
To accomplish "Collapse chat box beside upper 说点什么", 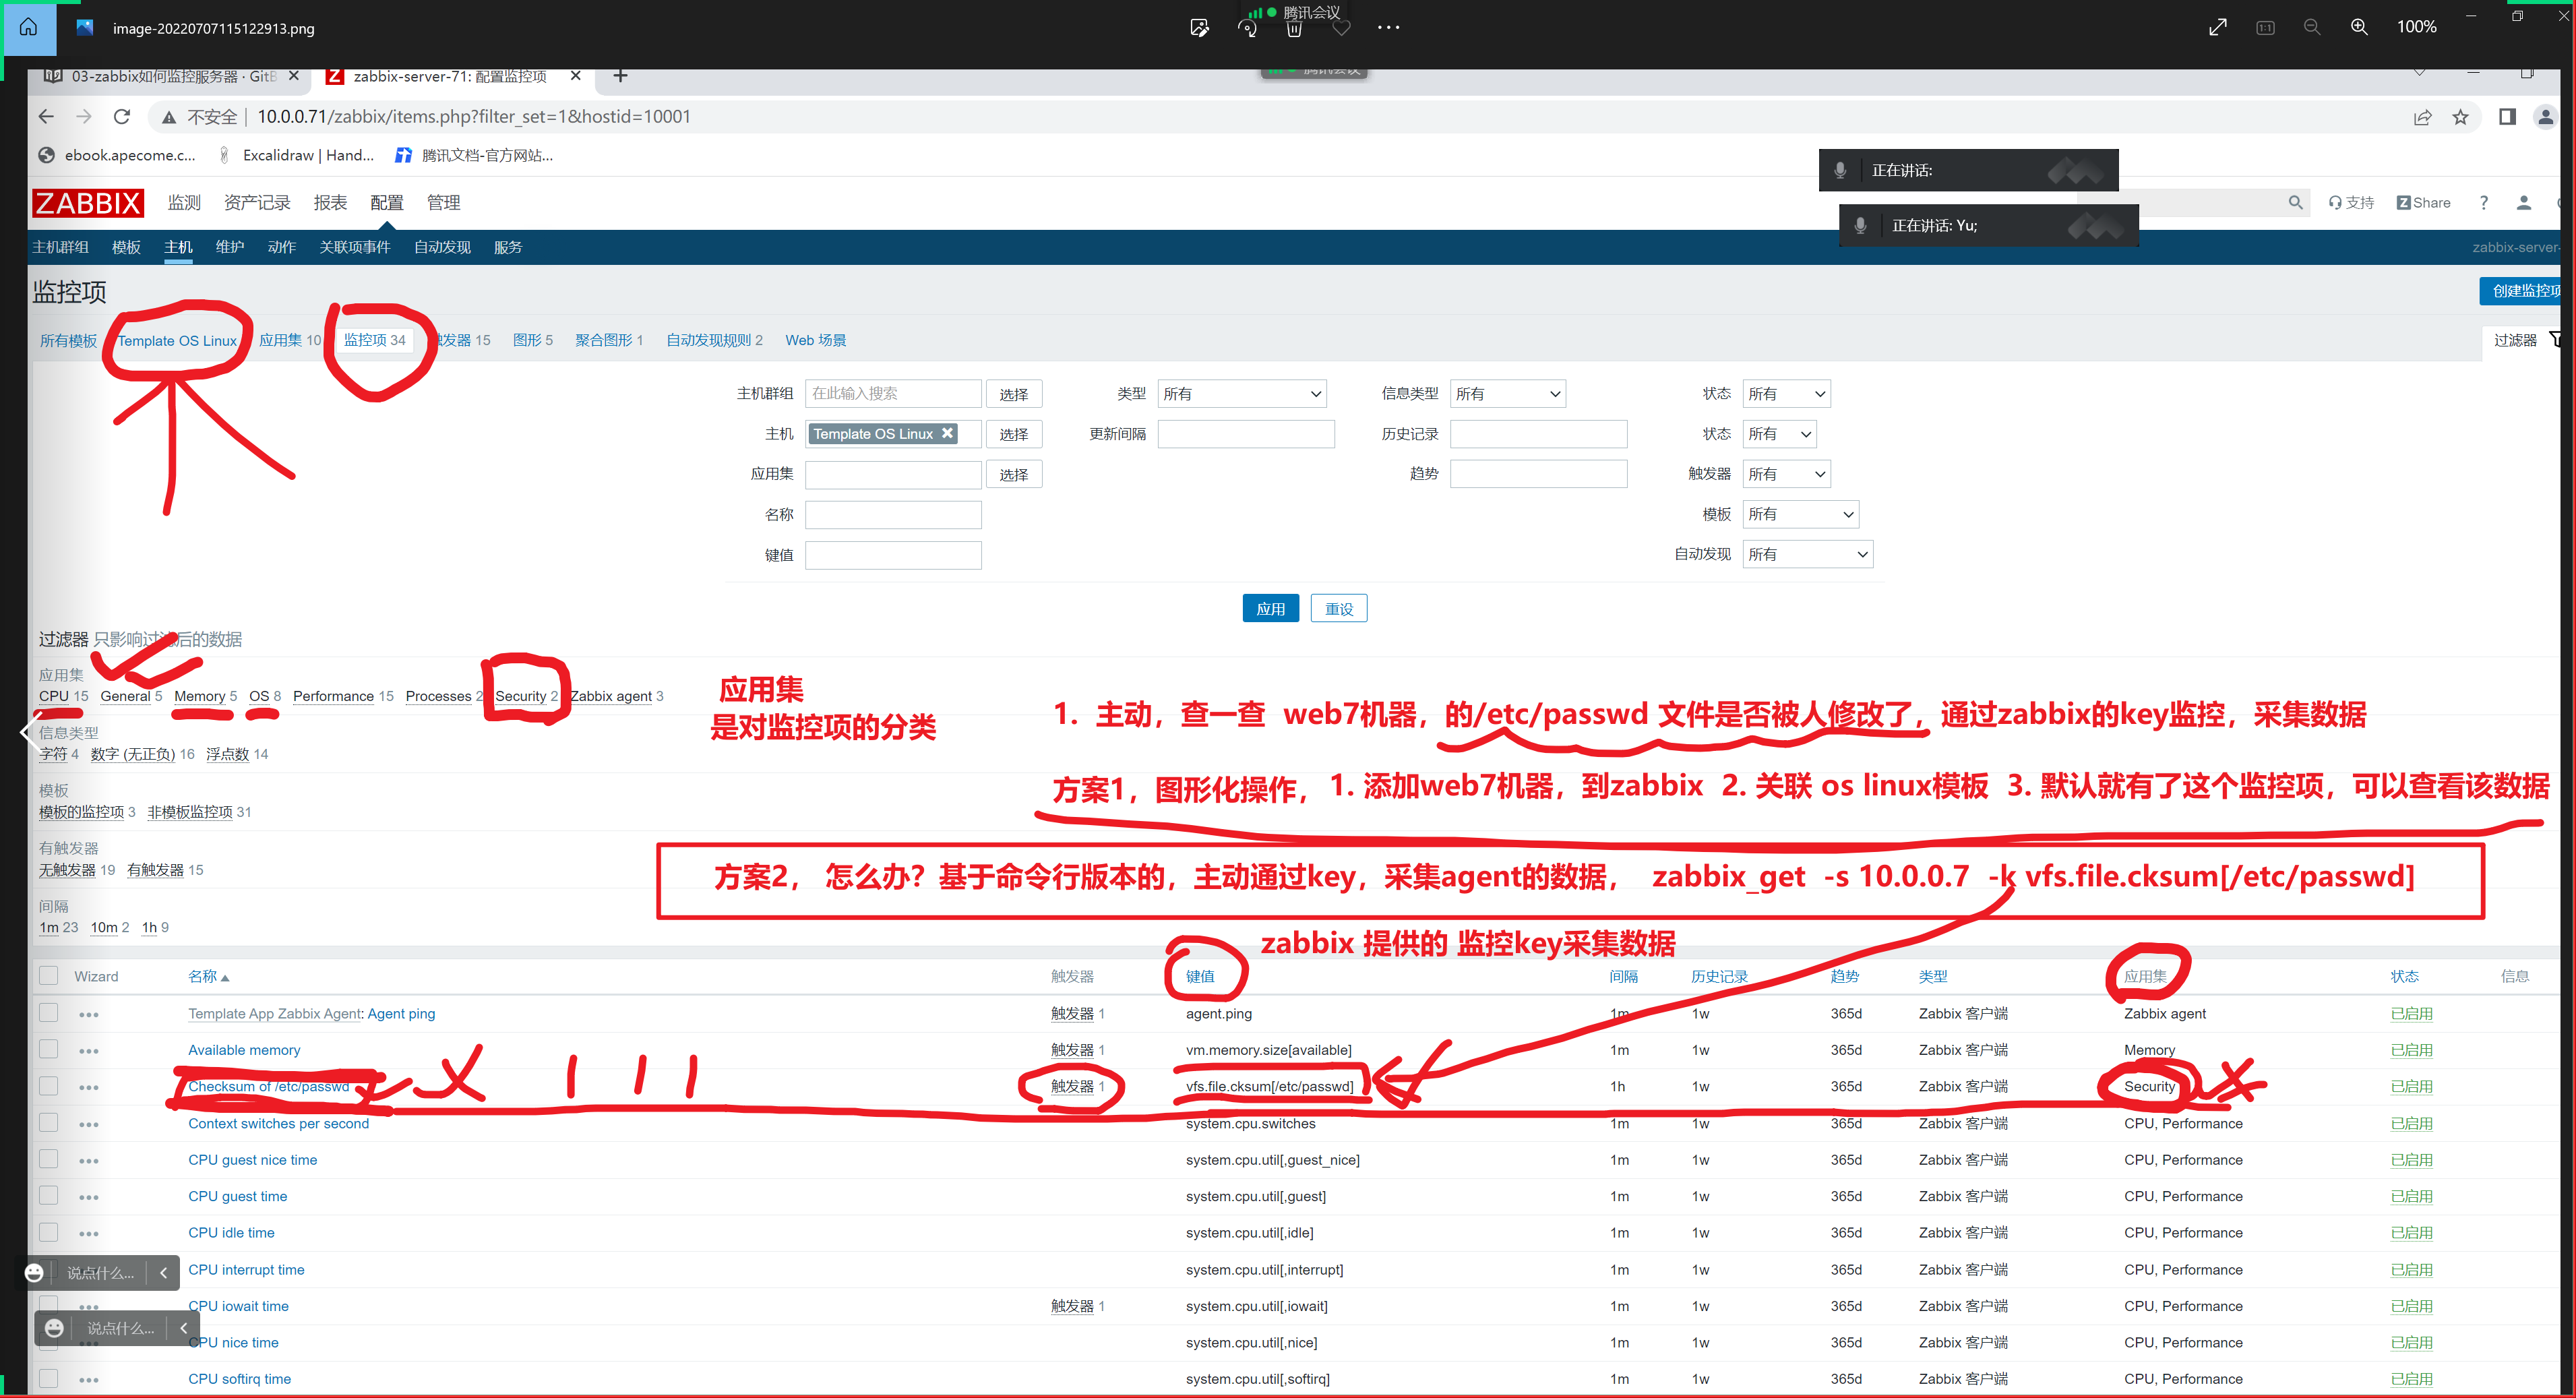I will [163, 1273].
